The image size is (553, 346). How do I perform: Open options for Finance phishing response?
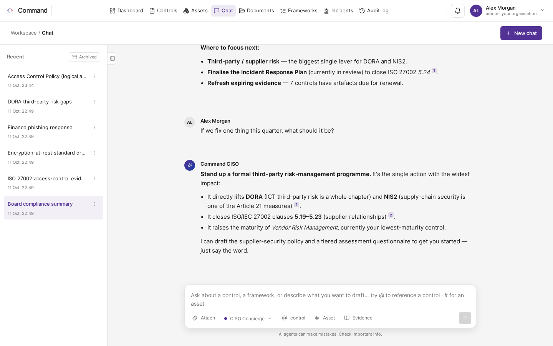tap(94, 128)
